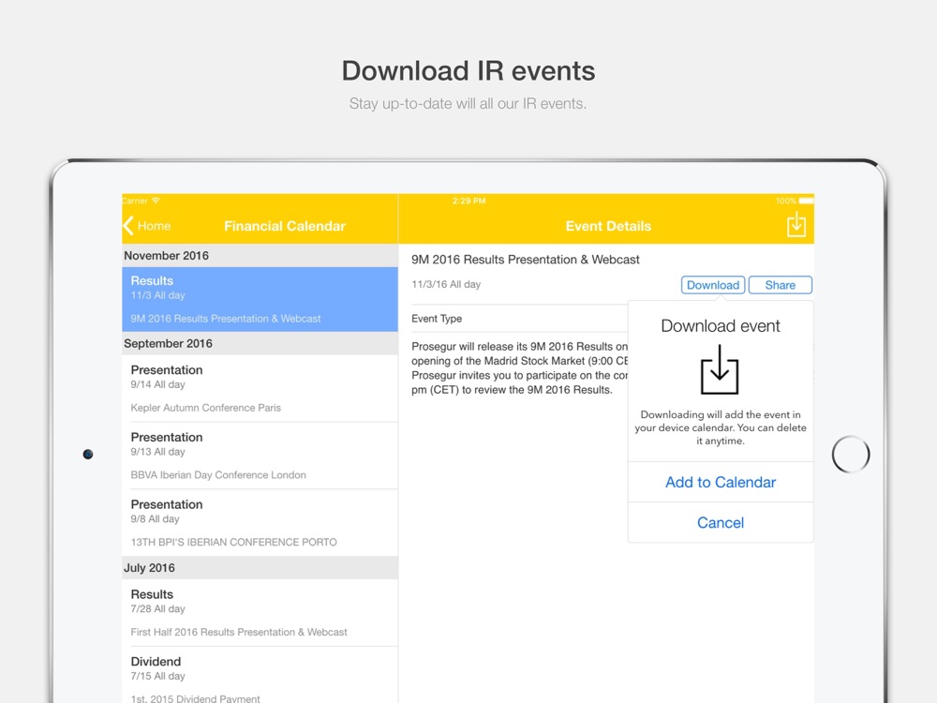The width and height of the screenshot is (937, 703).
Task: Open the BBVA Iberian Day Conference London event
Action: coord(260,456)
